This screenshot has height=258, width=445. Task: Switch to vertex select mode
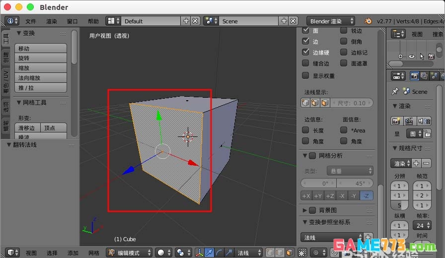pos(270,253)
